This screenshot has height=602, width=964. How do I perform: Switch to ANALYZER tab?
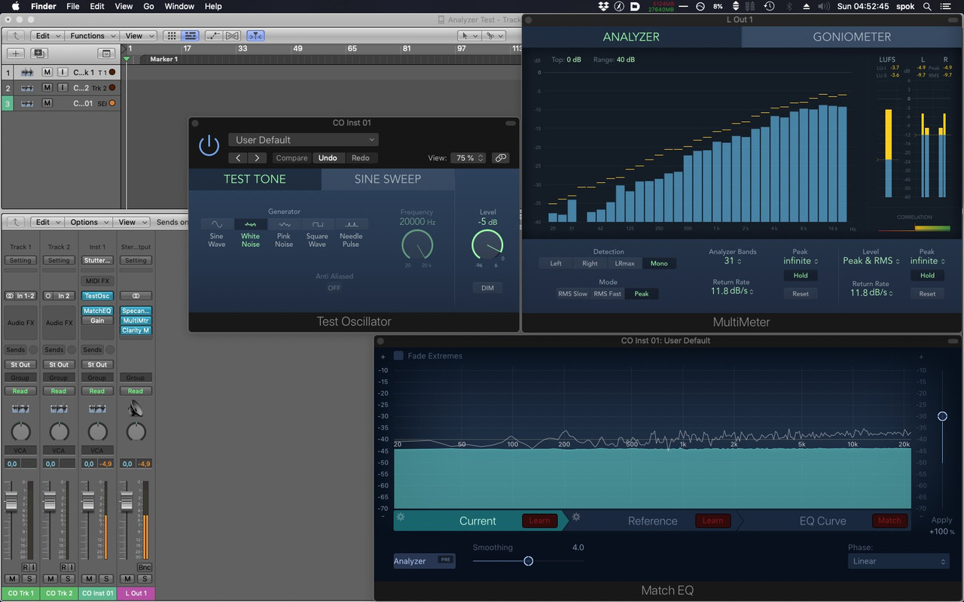click(631, 37)
